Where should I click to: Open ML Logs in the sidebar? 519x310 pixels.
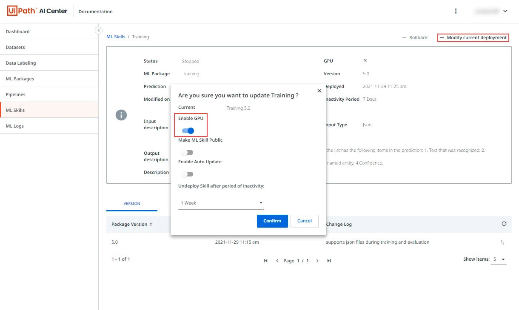point(49,126)
